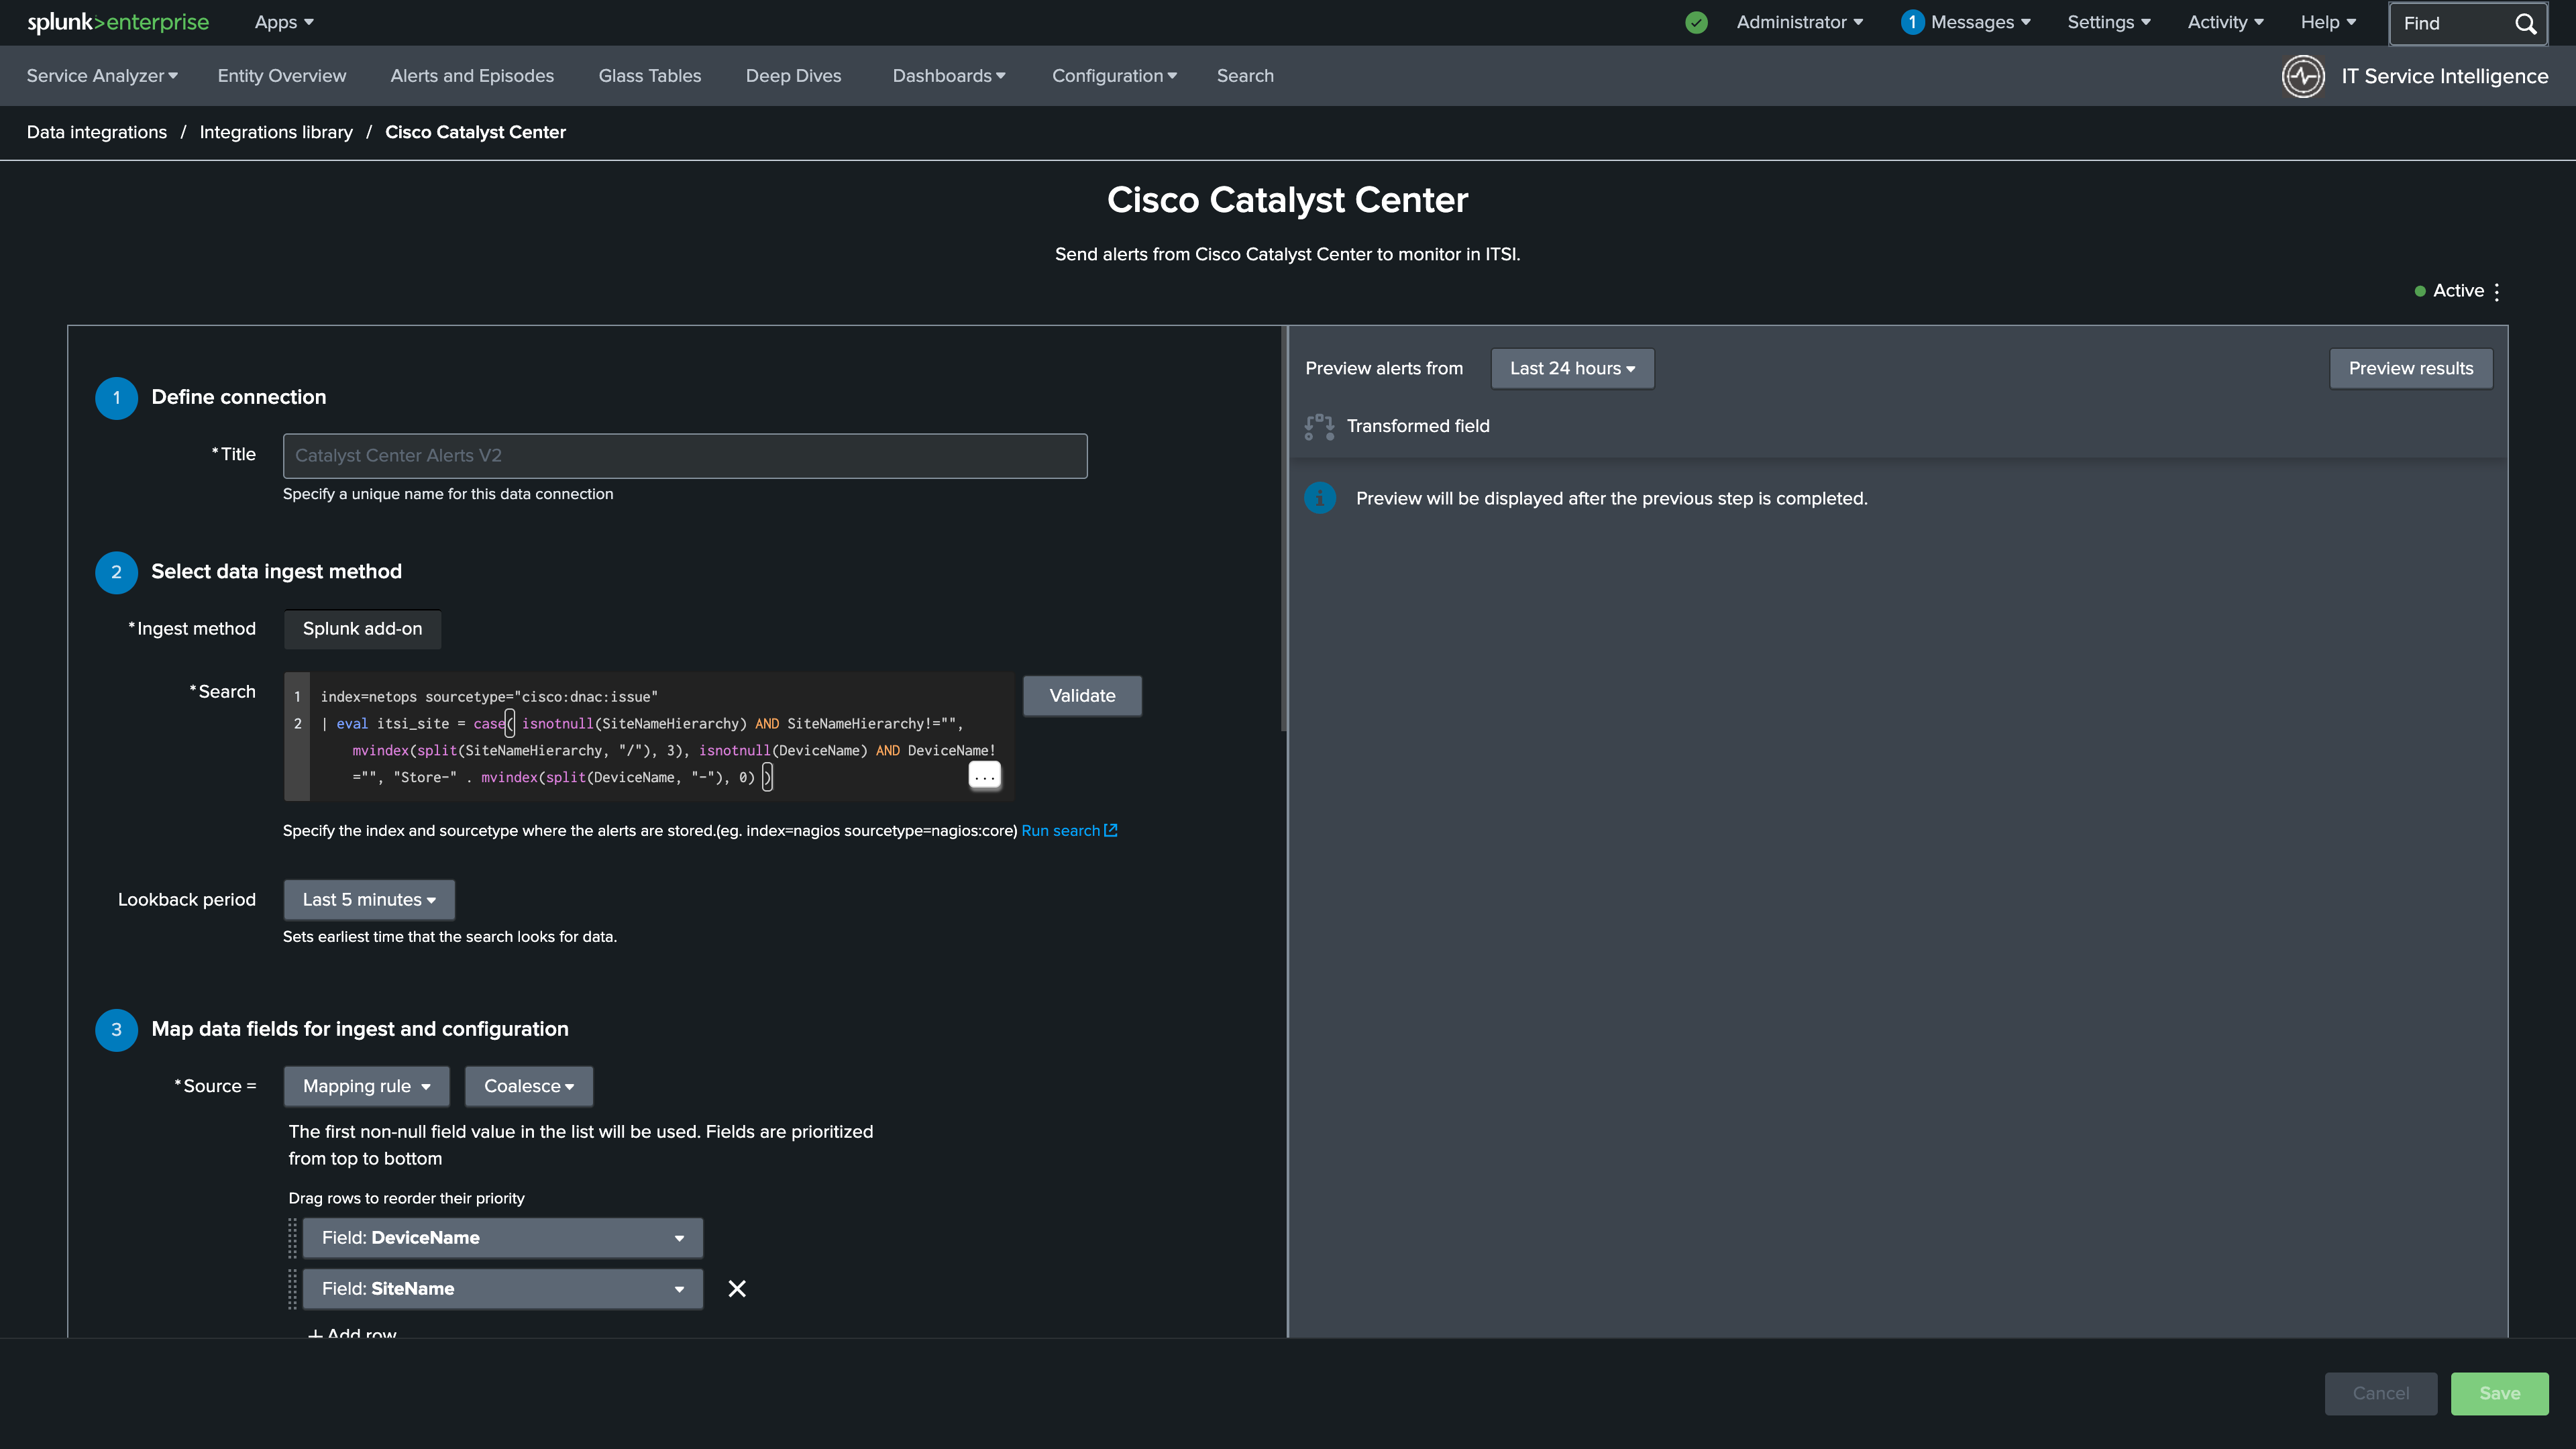Viewport: 2576px width, 1449px height.
Task: Click the Messages notification badge
Action: click(1912, 22)
